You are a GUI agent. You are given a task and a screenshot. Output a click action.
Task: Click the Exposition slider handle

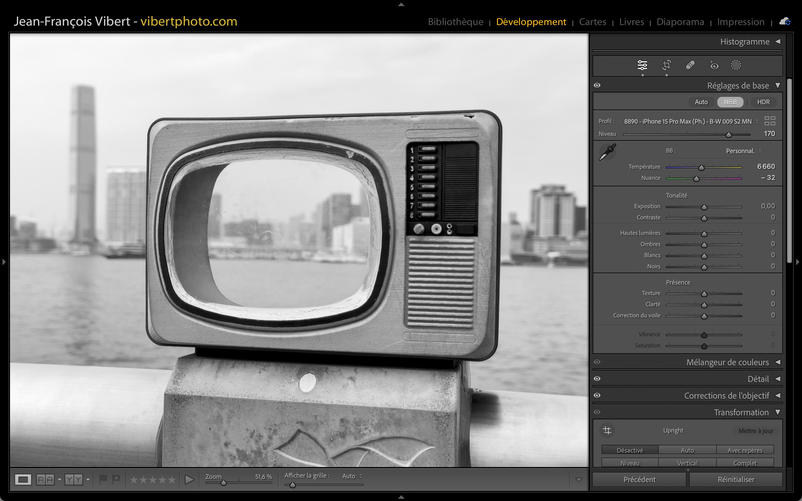click(x=704, y=207)
